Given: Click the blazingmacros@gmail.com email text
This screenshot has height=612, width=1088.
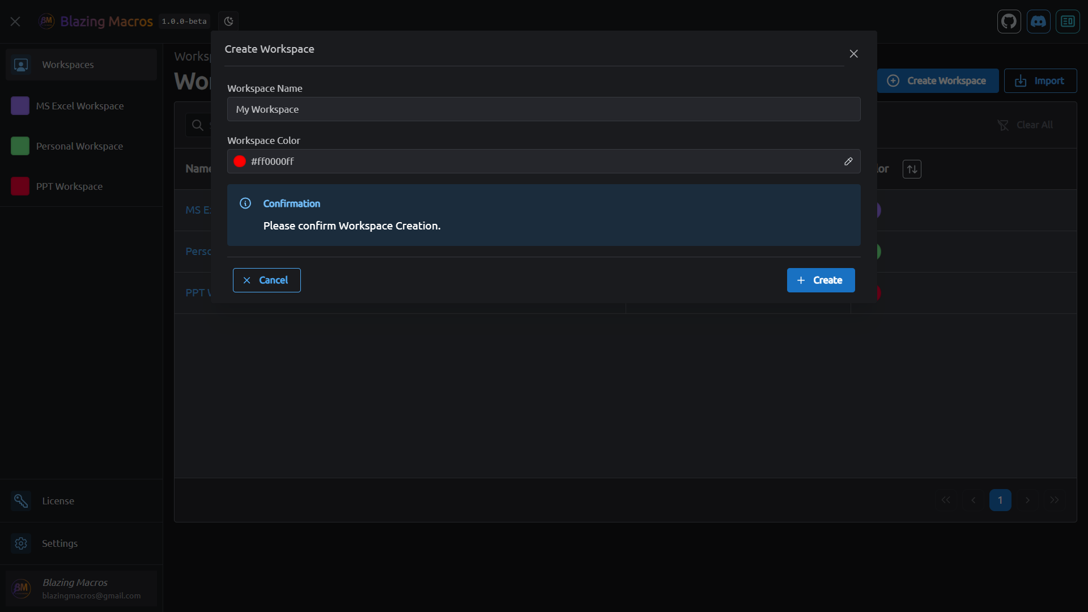Looking at the screenshot, I should [91, 596].
